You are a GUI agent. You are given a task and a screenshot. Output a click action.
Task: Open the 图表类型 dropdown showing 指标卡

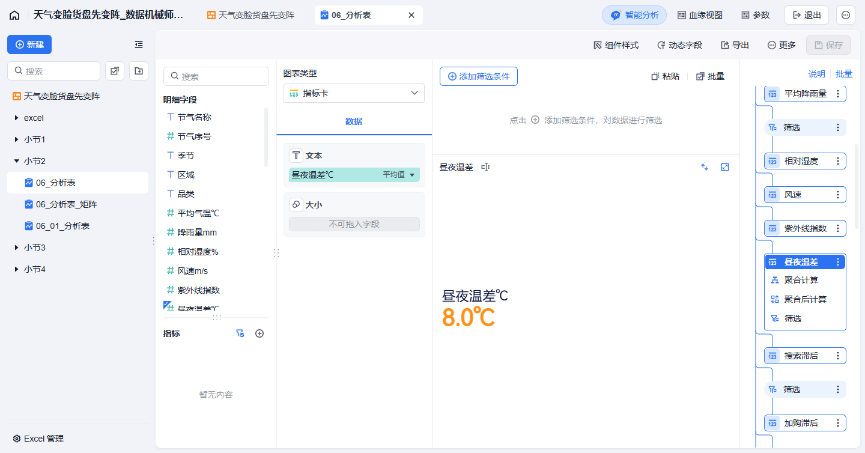coord(354,93)
